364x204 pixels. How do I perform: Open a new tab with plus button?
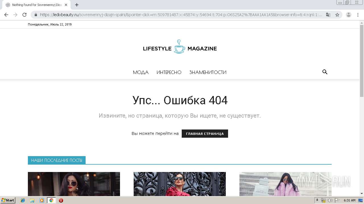click(x=77, y=5)
